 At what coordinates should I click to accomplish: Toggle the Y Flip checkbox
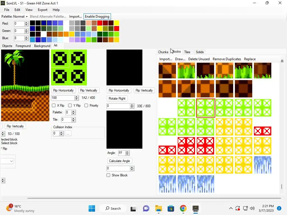pos(70,106)
